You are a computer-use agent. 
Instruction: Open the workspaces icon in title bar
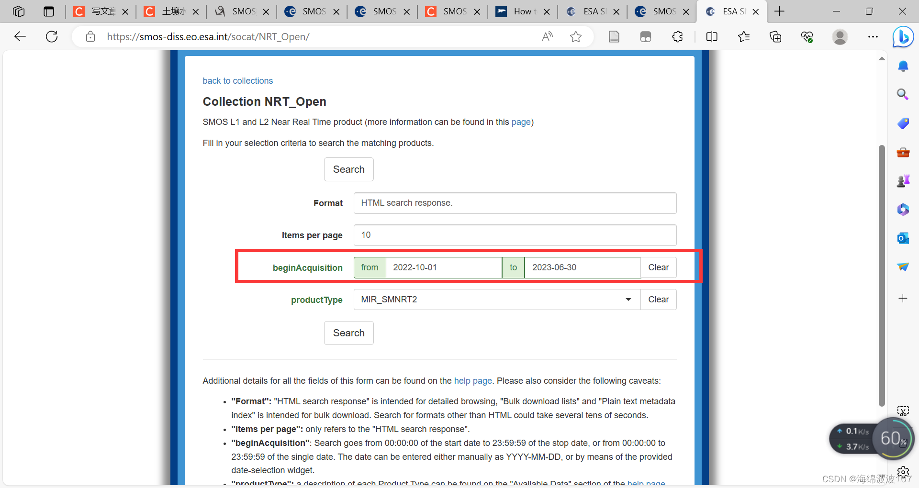point(19,11)
